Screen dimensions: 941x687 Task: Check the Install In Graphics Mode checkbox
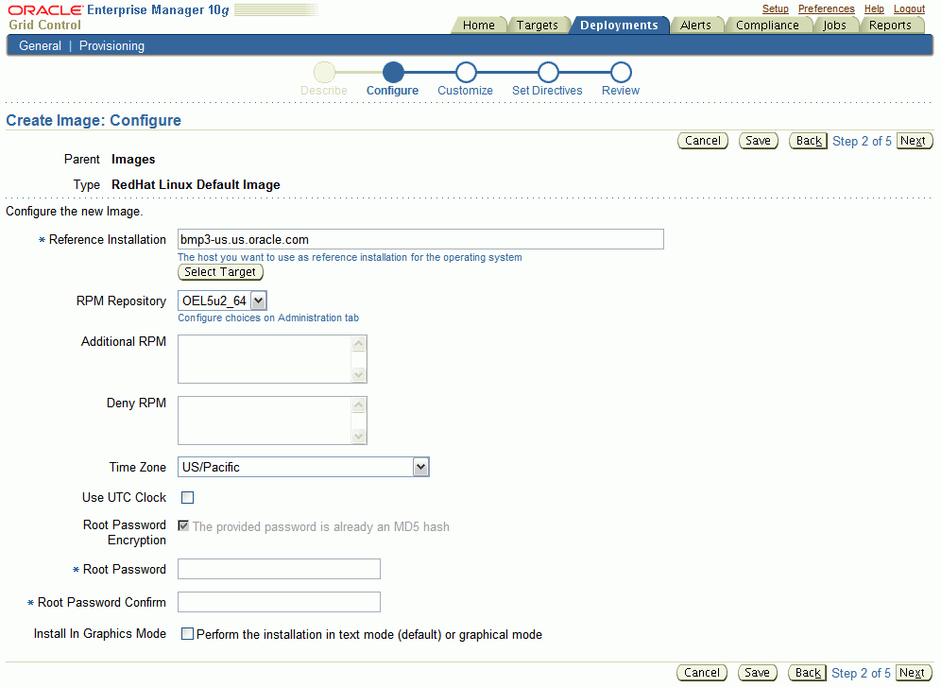click(x=188, y=633)
